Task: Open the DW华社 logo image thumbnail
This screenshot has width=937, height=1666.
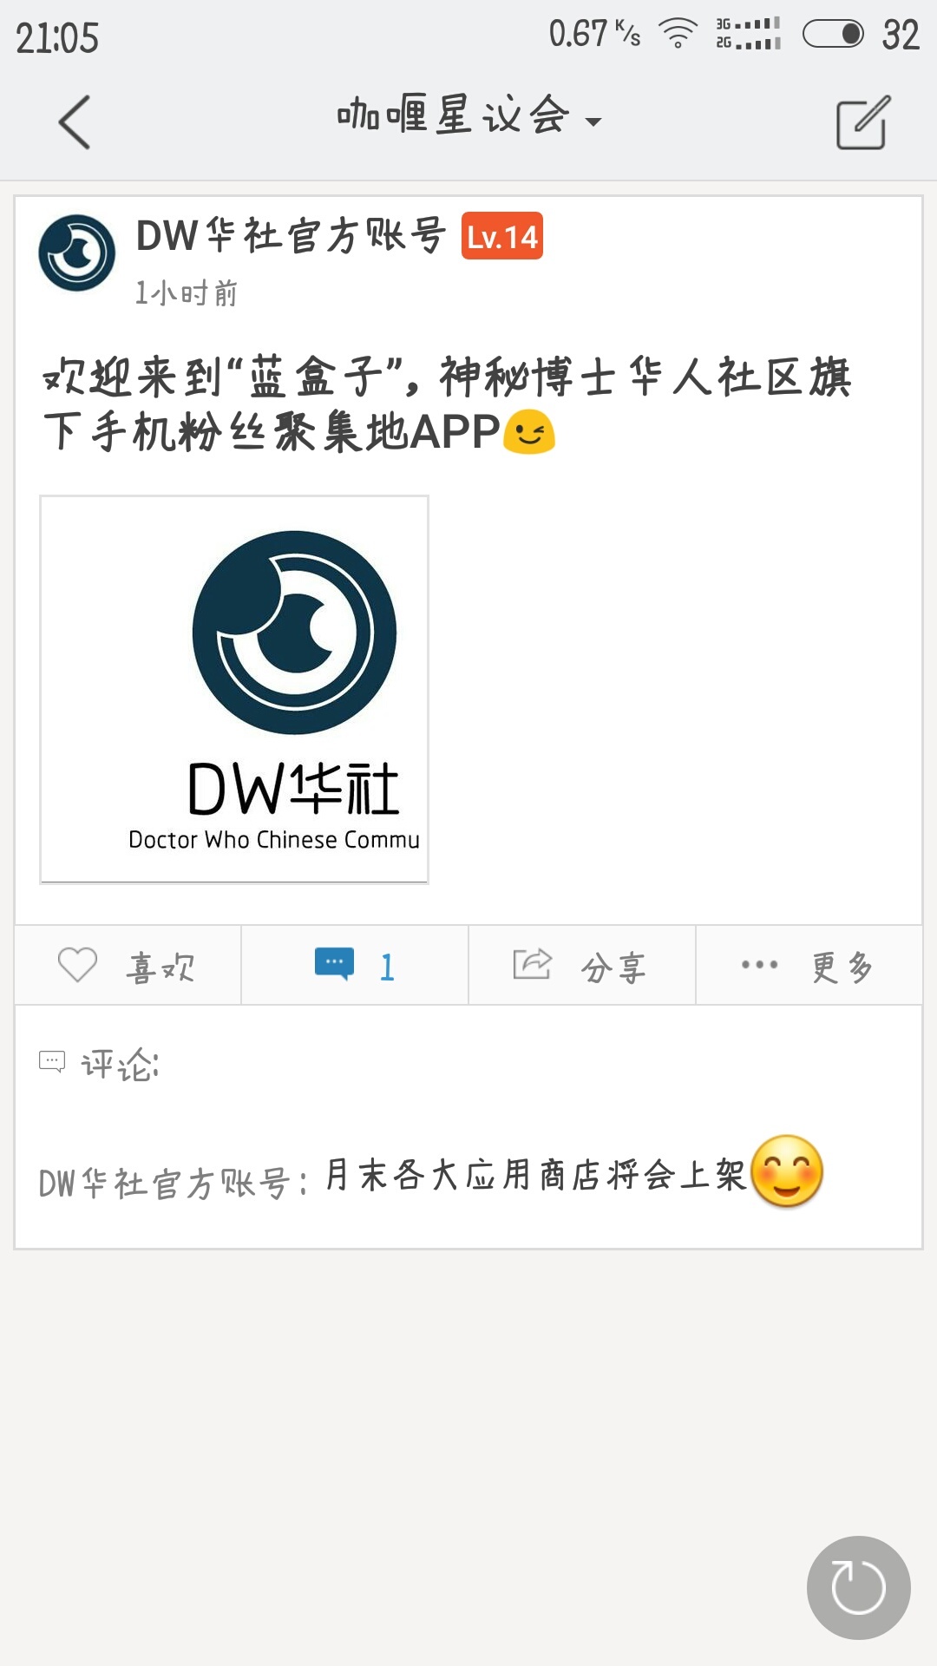Action: (x=234, y=689)
